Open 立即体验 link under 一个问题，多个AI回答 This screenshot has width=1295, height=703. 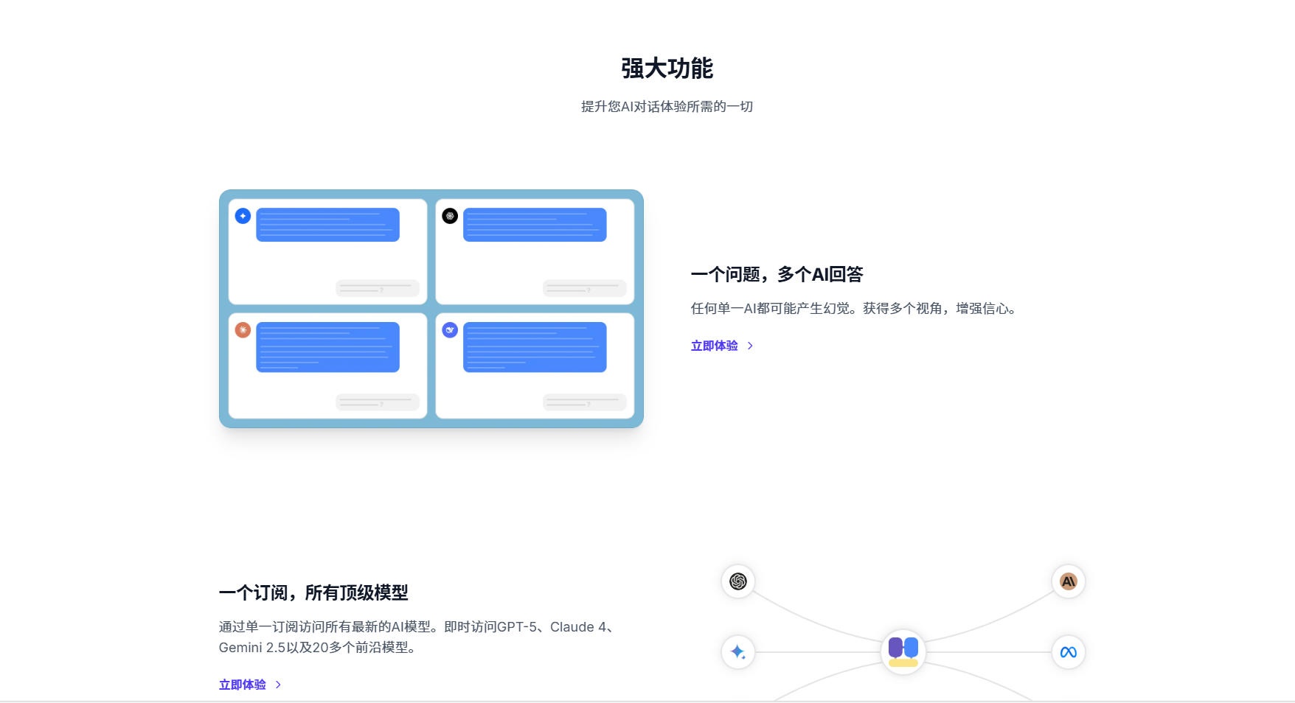[714, 346]
